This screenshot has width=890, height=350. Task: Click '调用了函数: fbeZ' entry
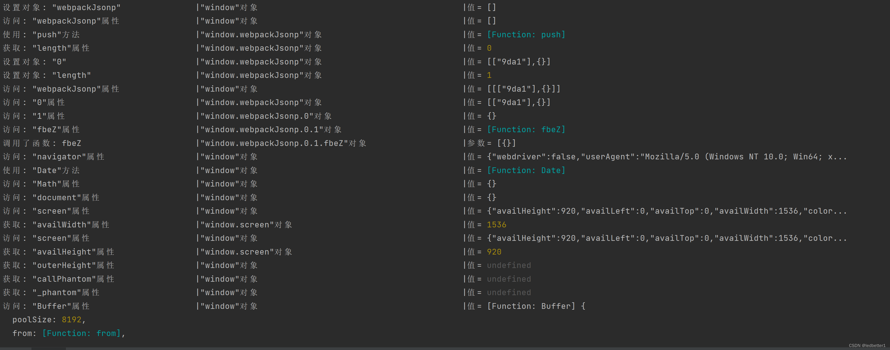[42, 143]
